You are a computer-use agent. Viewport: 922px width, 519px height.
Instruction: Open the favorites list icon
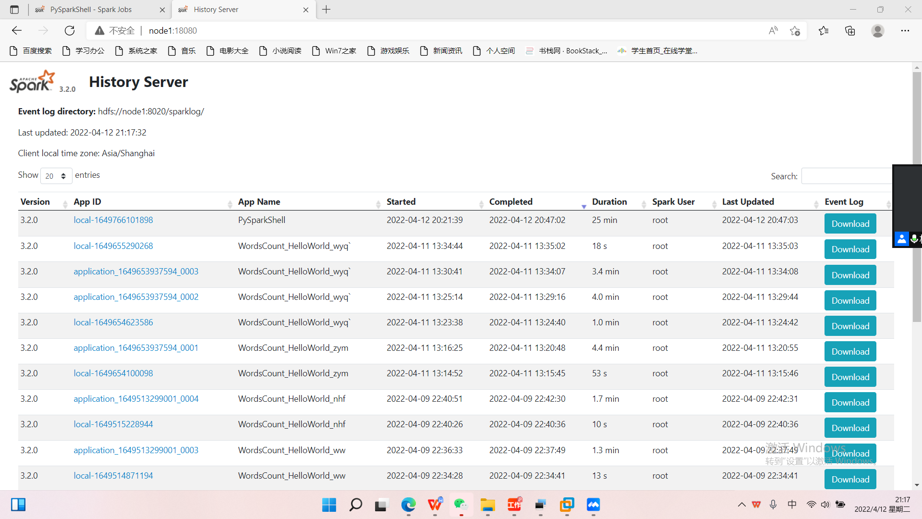(824, 31)
